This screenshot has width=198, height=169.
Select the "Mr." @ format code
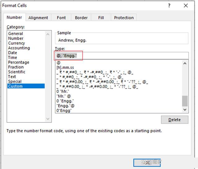click(119, 96)
